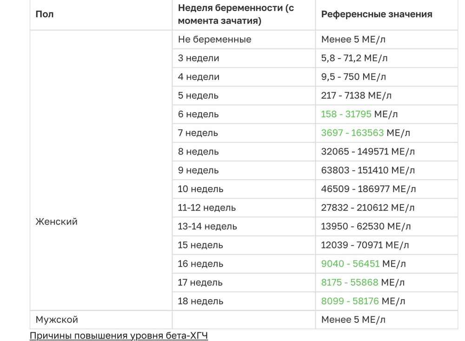This screenshot has height=341, width=465.
Task: Follow the green "9040 - 56451" link
Action: click(x=351, y=264)
